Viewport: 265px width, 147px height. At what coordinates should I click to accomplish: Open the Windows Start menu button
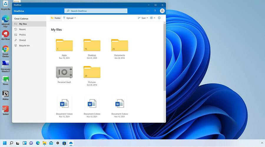tap(5, 143)
